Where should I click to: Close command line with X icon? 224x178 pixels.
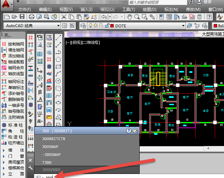point(30,160)
